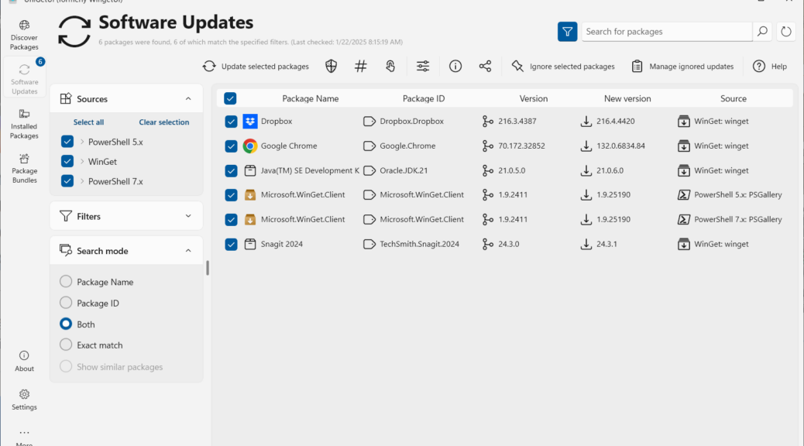The width and height of the screenshot is (804, 446).
Task: Open Installed Packages page
Action: pyautogui.click(x=24, y=124)
